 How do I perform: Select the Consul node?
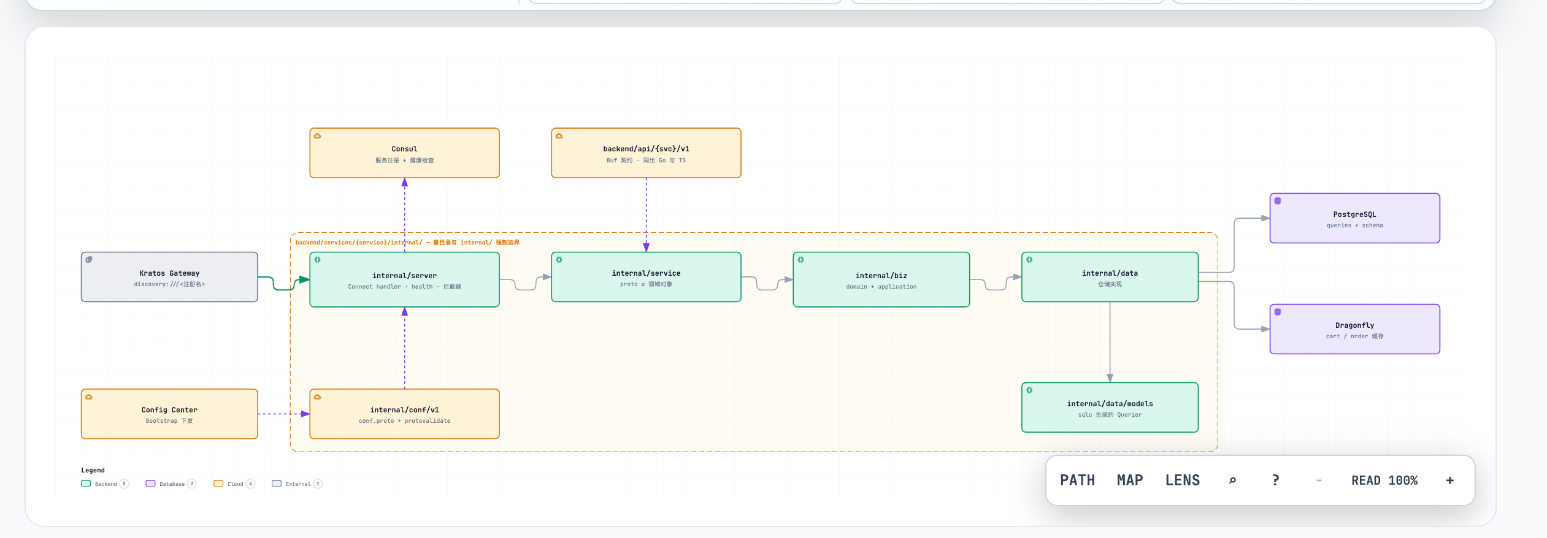(x=405, y=153)
